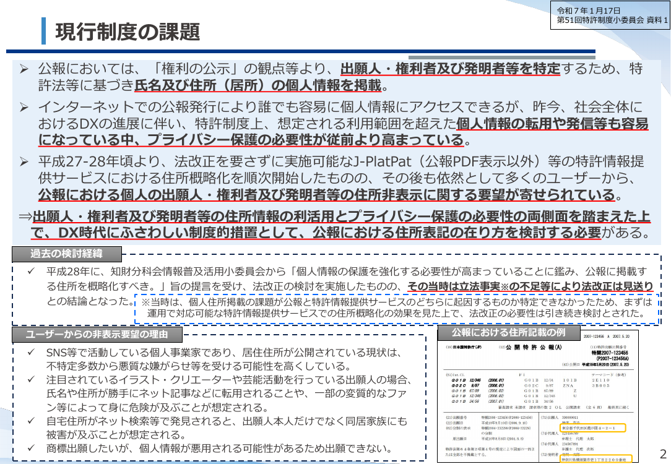Click the checkmark before 商標出願したいが
Image resolution: width=671 pixels, height=464 pixels.
click(x=31, y=448)
